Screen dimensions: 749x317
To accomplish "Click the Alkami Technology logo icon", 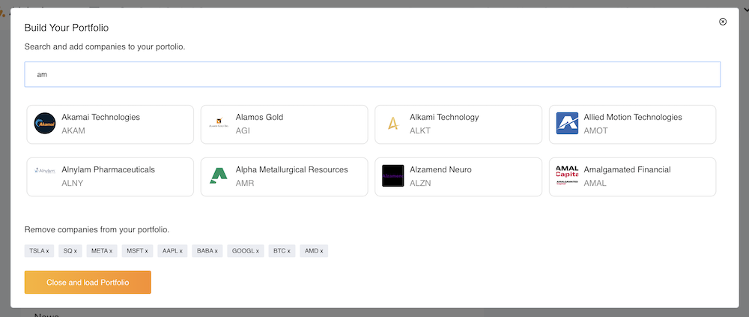I will tap(393, 124).
